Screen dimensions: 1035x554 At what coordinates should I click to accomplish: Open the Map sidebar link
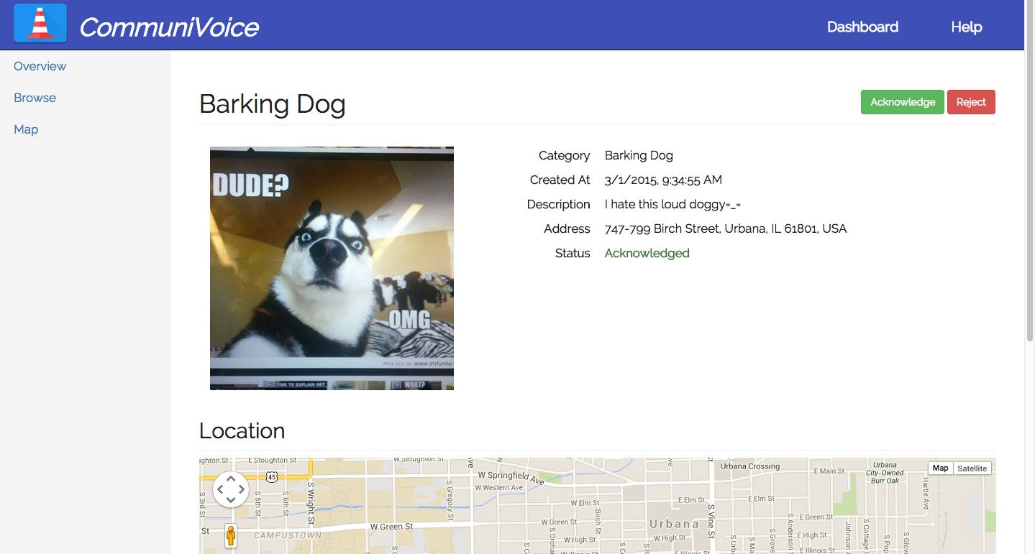tap(26, 129)
